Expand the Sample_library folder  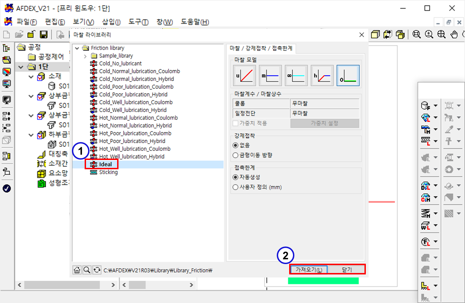coord(85,56)
